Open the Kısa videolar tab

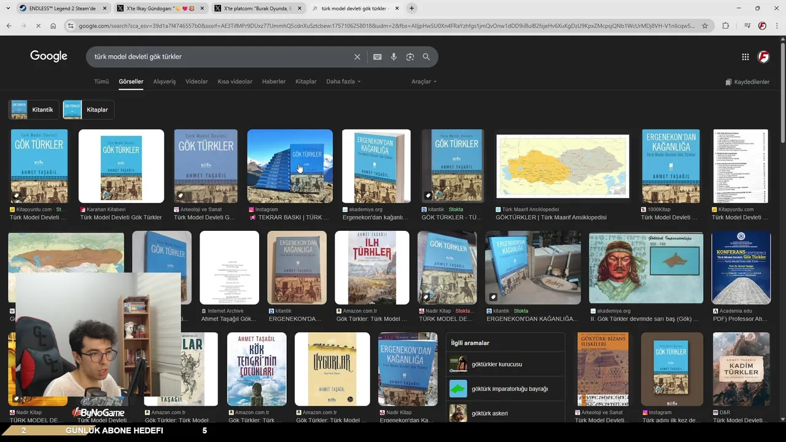click(235, 82)
